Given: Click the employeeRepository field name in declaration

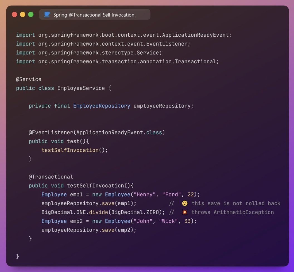Looking at the screenshot, I should tap(162, 106).
